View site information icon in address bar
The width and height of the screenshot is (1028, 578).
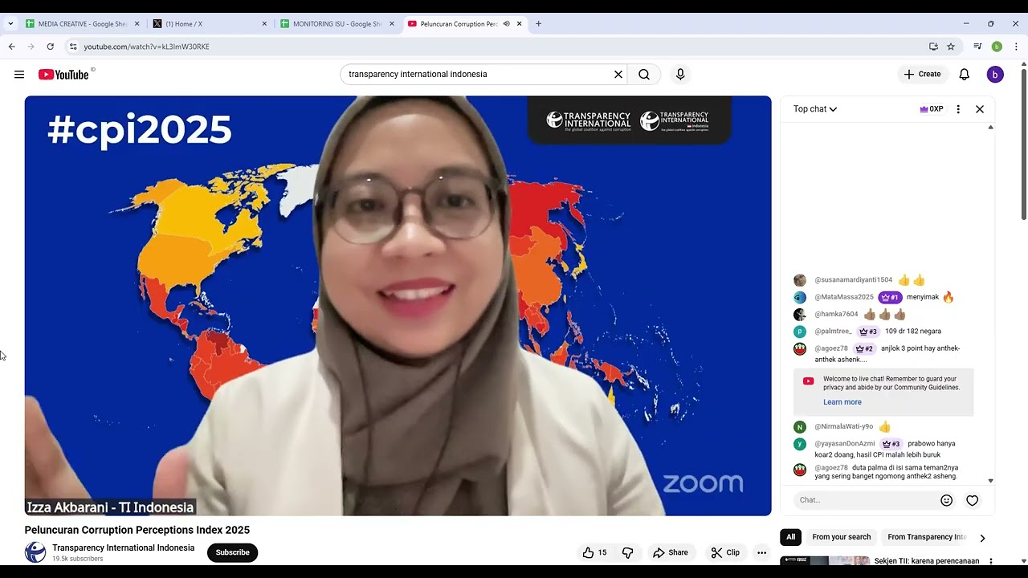click(x=72, y=47)
